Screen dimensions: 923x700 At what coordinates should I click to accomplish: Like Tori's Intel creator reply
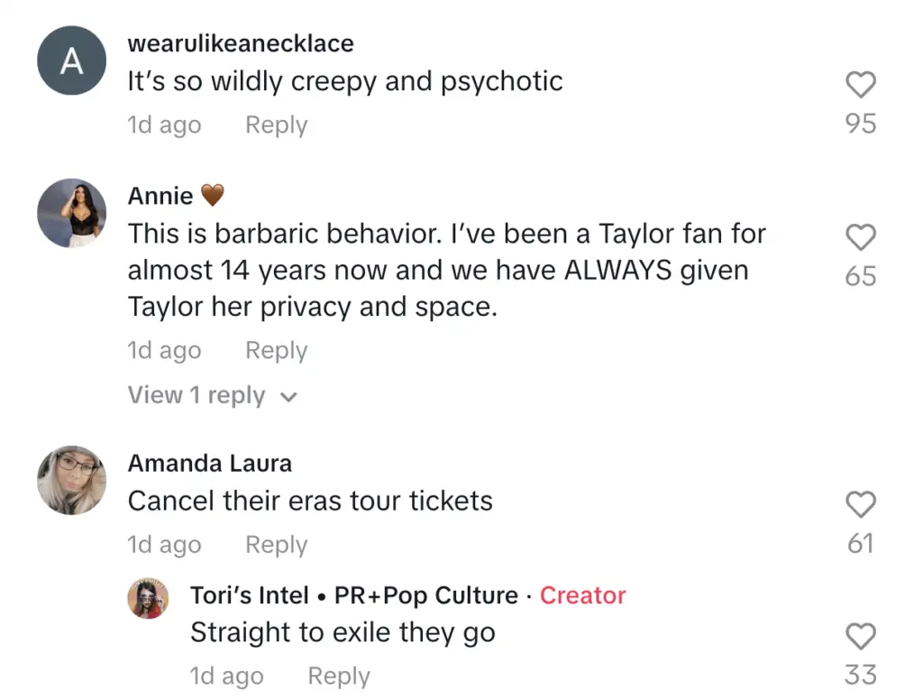(861, 637)
